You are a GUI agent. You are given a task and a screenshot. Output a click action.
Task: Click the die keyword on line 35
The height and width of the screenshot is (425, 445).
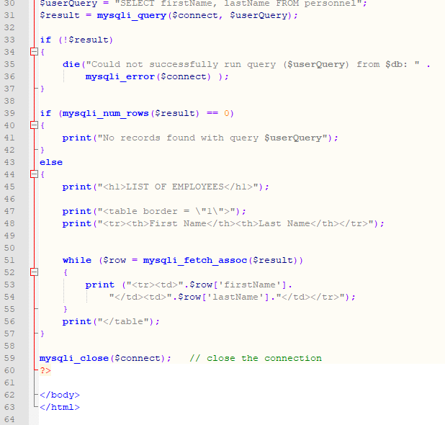71,64
